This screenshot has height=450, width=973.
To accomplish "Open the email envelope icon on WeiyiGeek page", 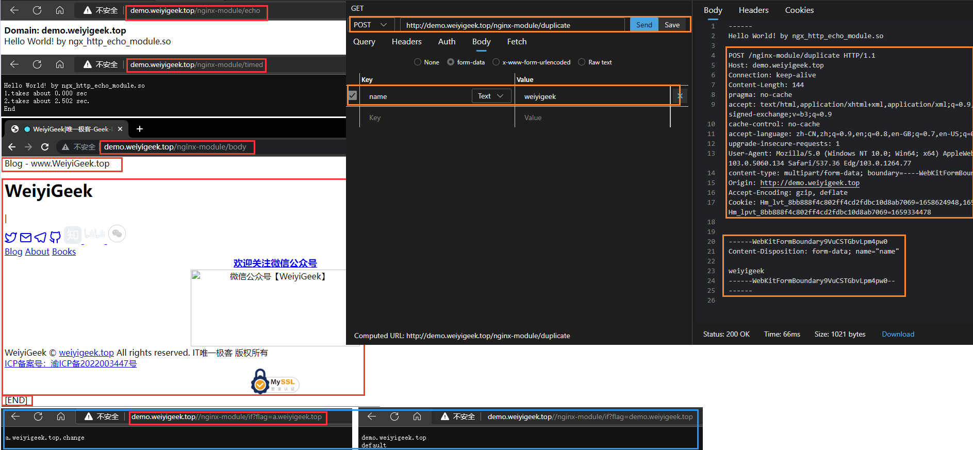I will point(26,237).
